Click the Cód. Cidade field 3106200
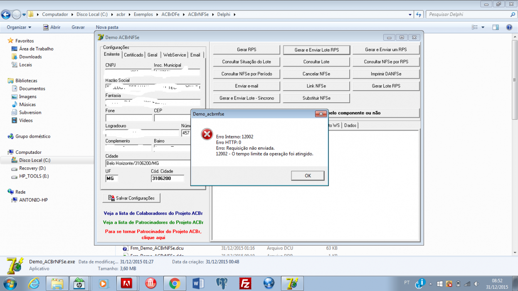 (x=168, y=178)
